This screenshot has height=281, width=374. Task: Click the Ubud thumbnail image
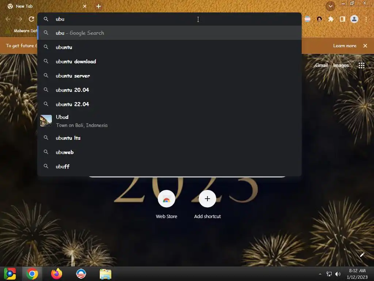point(46,121)
